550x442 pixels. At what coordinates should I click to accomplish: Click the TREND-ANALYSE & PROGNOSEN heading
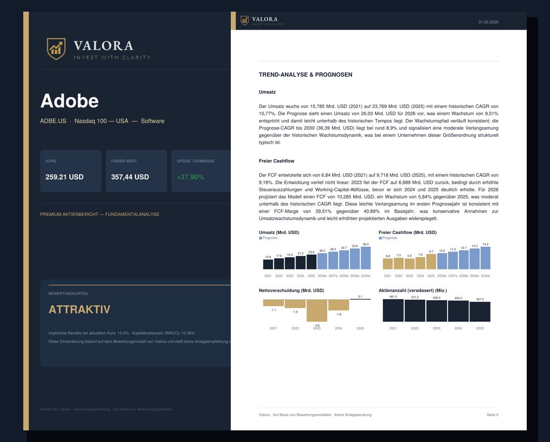coord(306,75)
